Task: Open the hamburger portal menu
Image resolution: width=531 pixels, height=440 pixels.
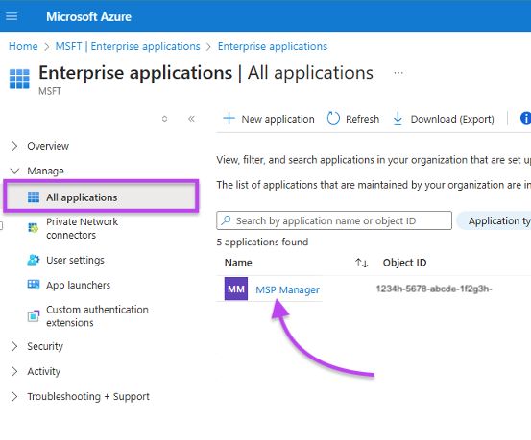Action: 12,16
